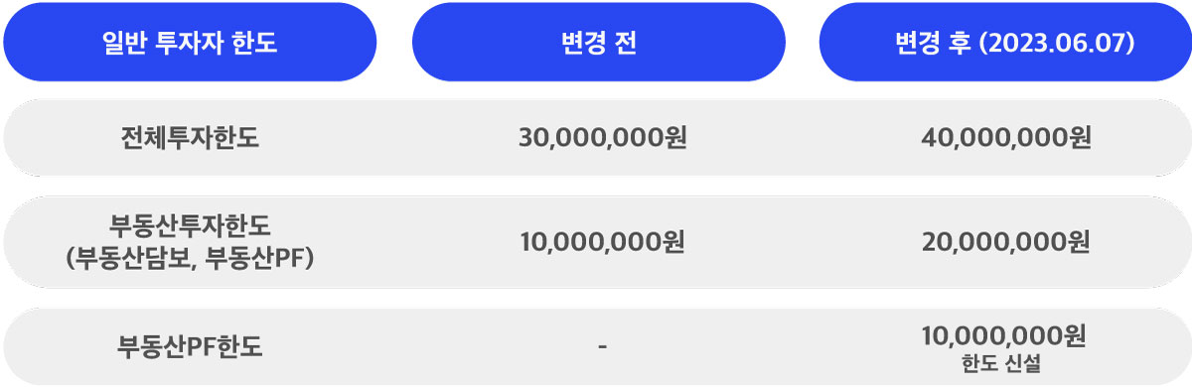Screen dimensions: 1192x387
Task: Click blue pill background left of "변경 전"
Action: point(487,43)
